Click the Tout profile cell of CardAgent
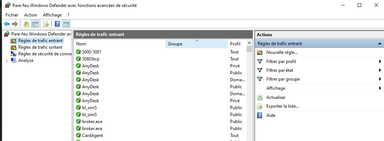This screenshot has width=384, height=141. (235, 136)
